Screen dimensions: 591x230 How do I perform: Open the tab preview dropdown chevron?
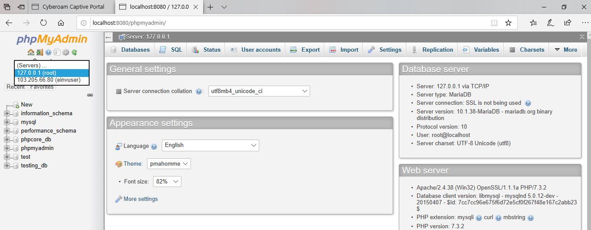coord(224,7)
